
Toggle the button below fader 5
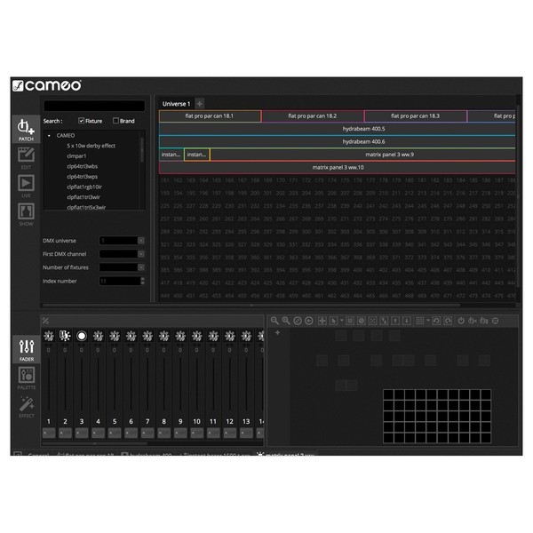[x=115, y=433]
